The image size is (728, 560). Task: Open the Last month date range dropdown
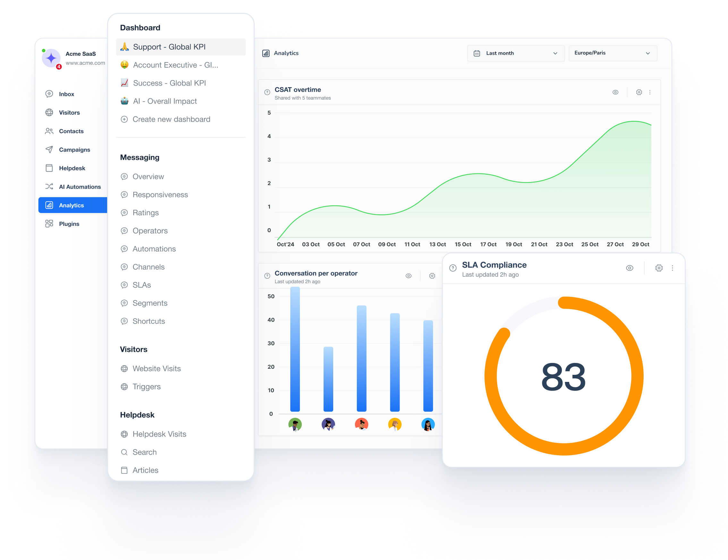tap(515, 53)
